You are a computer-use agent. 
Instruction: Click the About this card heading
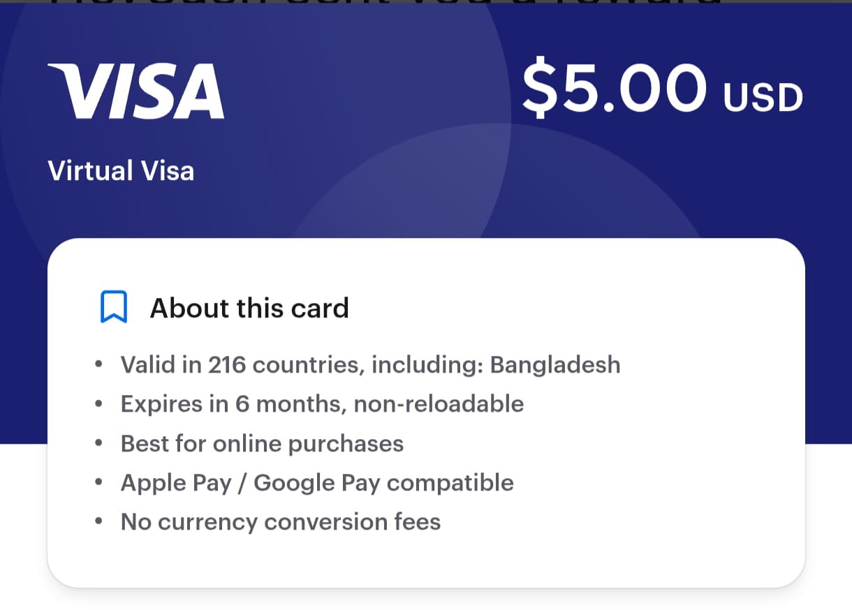[249, 308]
